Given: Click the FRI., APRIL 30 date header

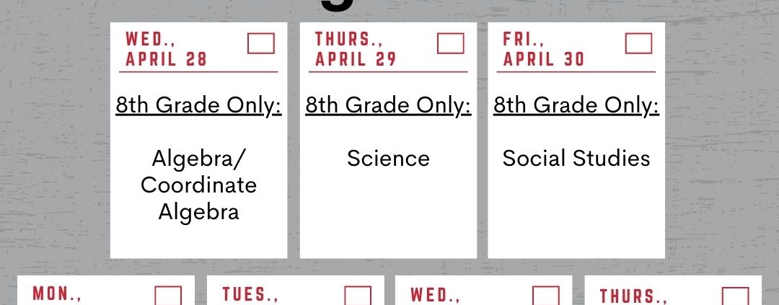Looking at the screenshot, I should (544, 49).
